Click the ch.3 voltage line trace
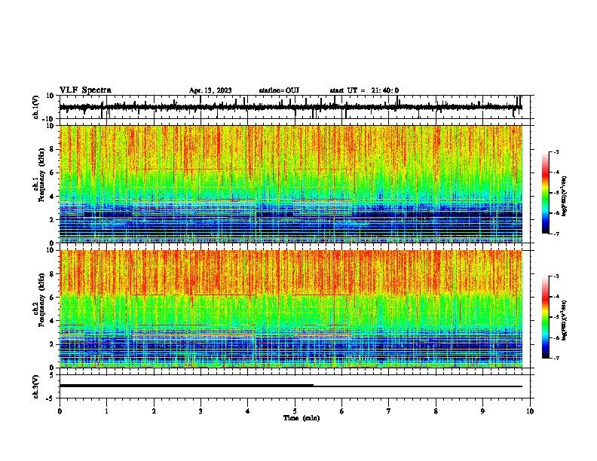The height and width of the screenshot is (461, 597). coord(290,386)
